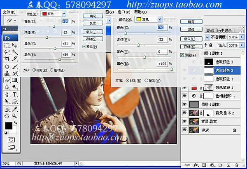Select the Pen tool
This screenshot has height=169, width=247.
(7, 94)
